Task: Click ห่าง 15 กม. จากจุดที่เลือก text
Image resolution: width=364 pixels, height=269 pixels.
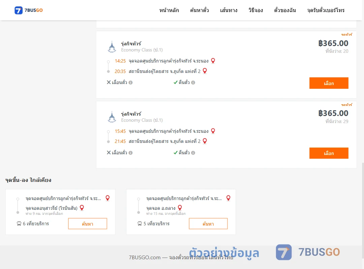Action: tap(166, 214)
